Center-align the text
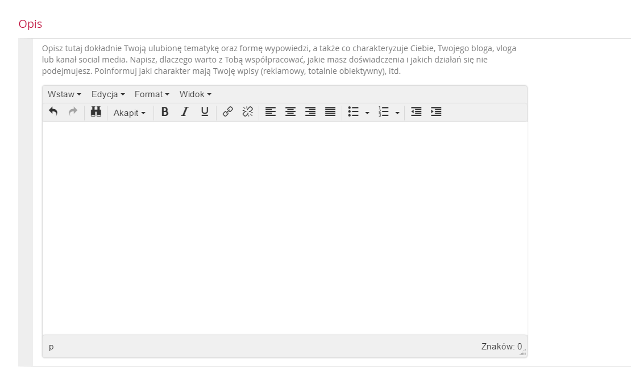 pyautogui.click(x=290, y=112)
